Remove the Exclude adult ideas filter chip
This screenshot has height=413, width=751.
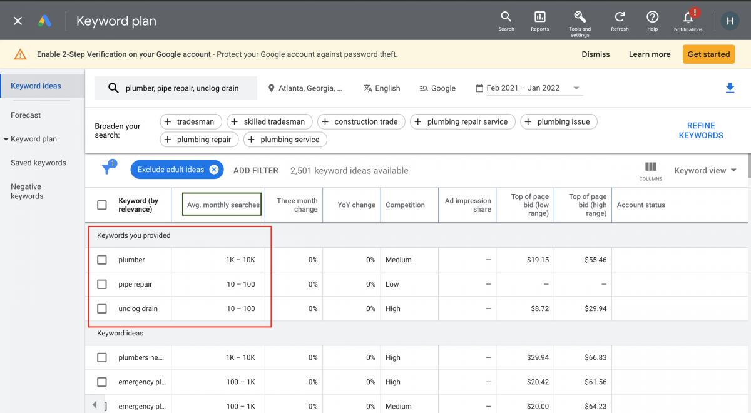[x=213, y=170]
